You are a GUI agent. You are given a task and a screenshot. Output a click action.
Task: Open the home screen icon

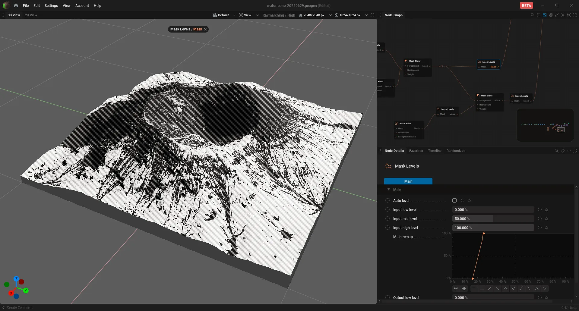click(x=16, y=5)
